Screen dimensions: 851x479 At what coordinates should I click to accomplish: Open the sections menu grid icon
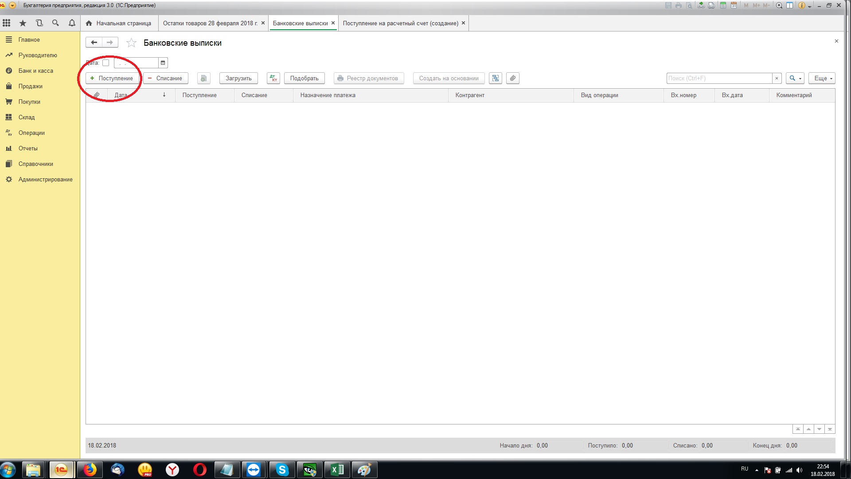point(7,23)
